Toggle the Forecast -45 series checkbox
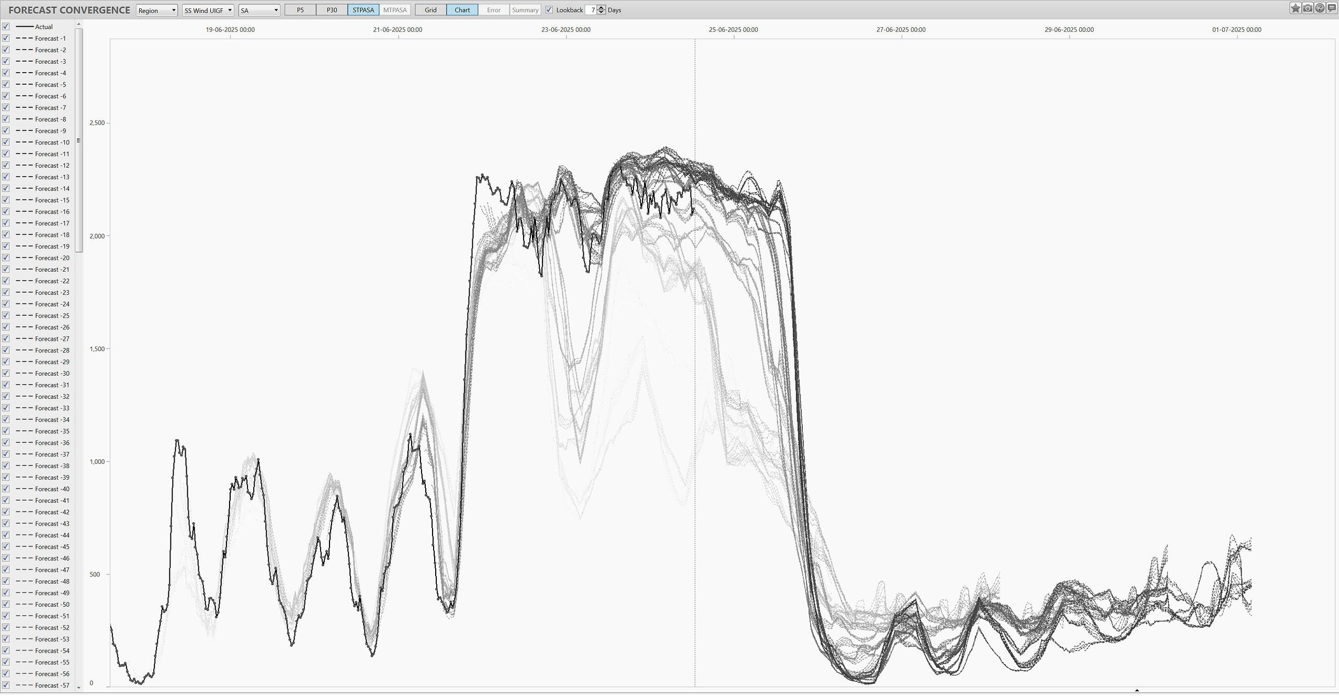Screen dimensions: 1339x696 (6, 547)
